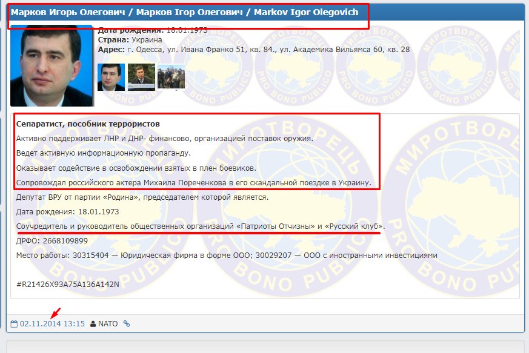Click the line about ЛНР и ДНР support
The image size is (529, 353).
pos(165,139)
